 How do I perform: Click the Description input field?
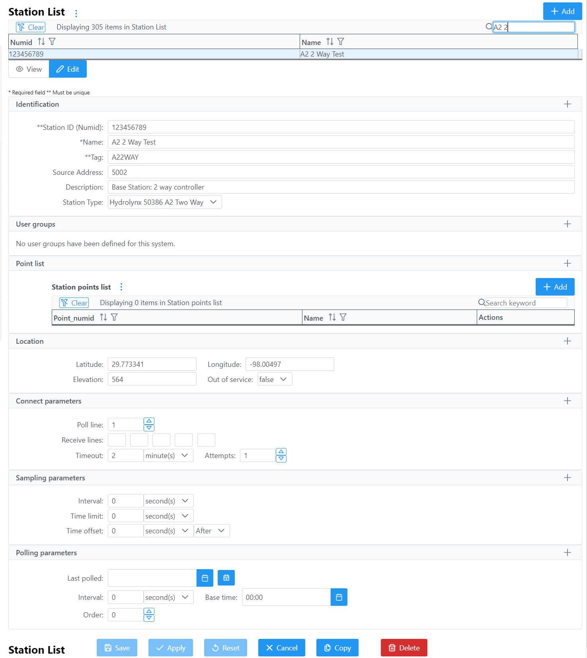[341, 187]
